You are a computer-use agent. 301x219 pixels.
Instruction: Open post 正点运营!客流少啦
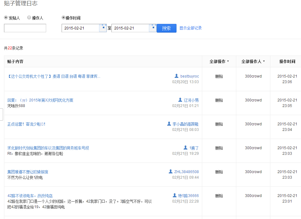[x=26, y=124]
